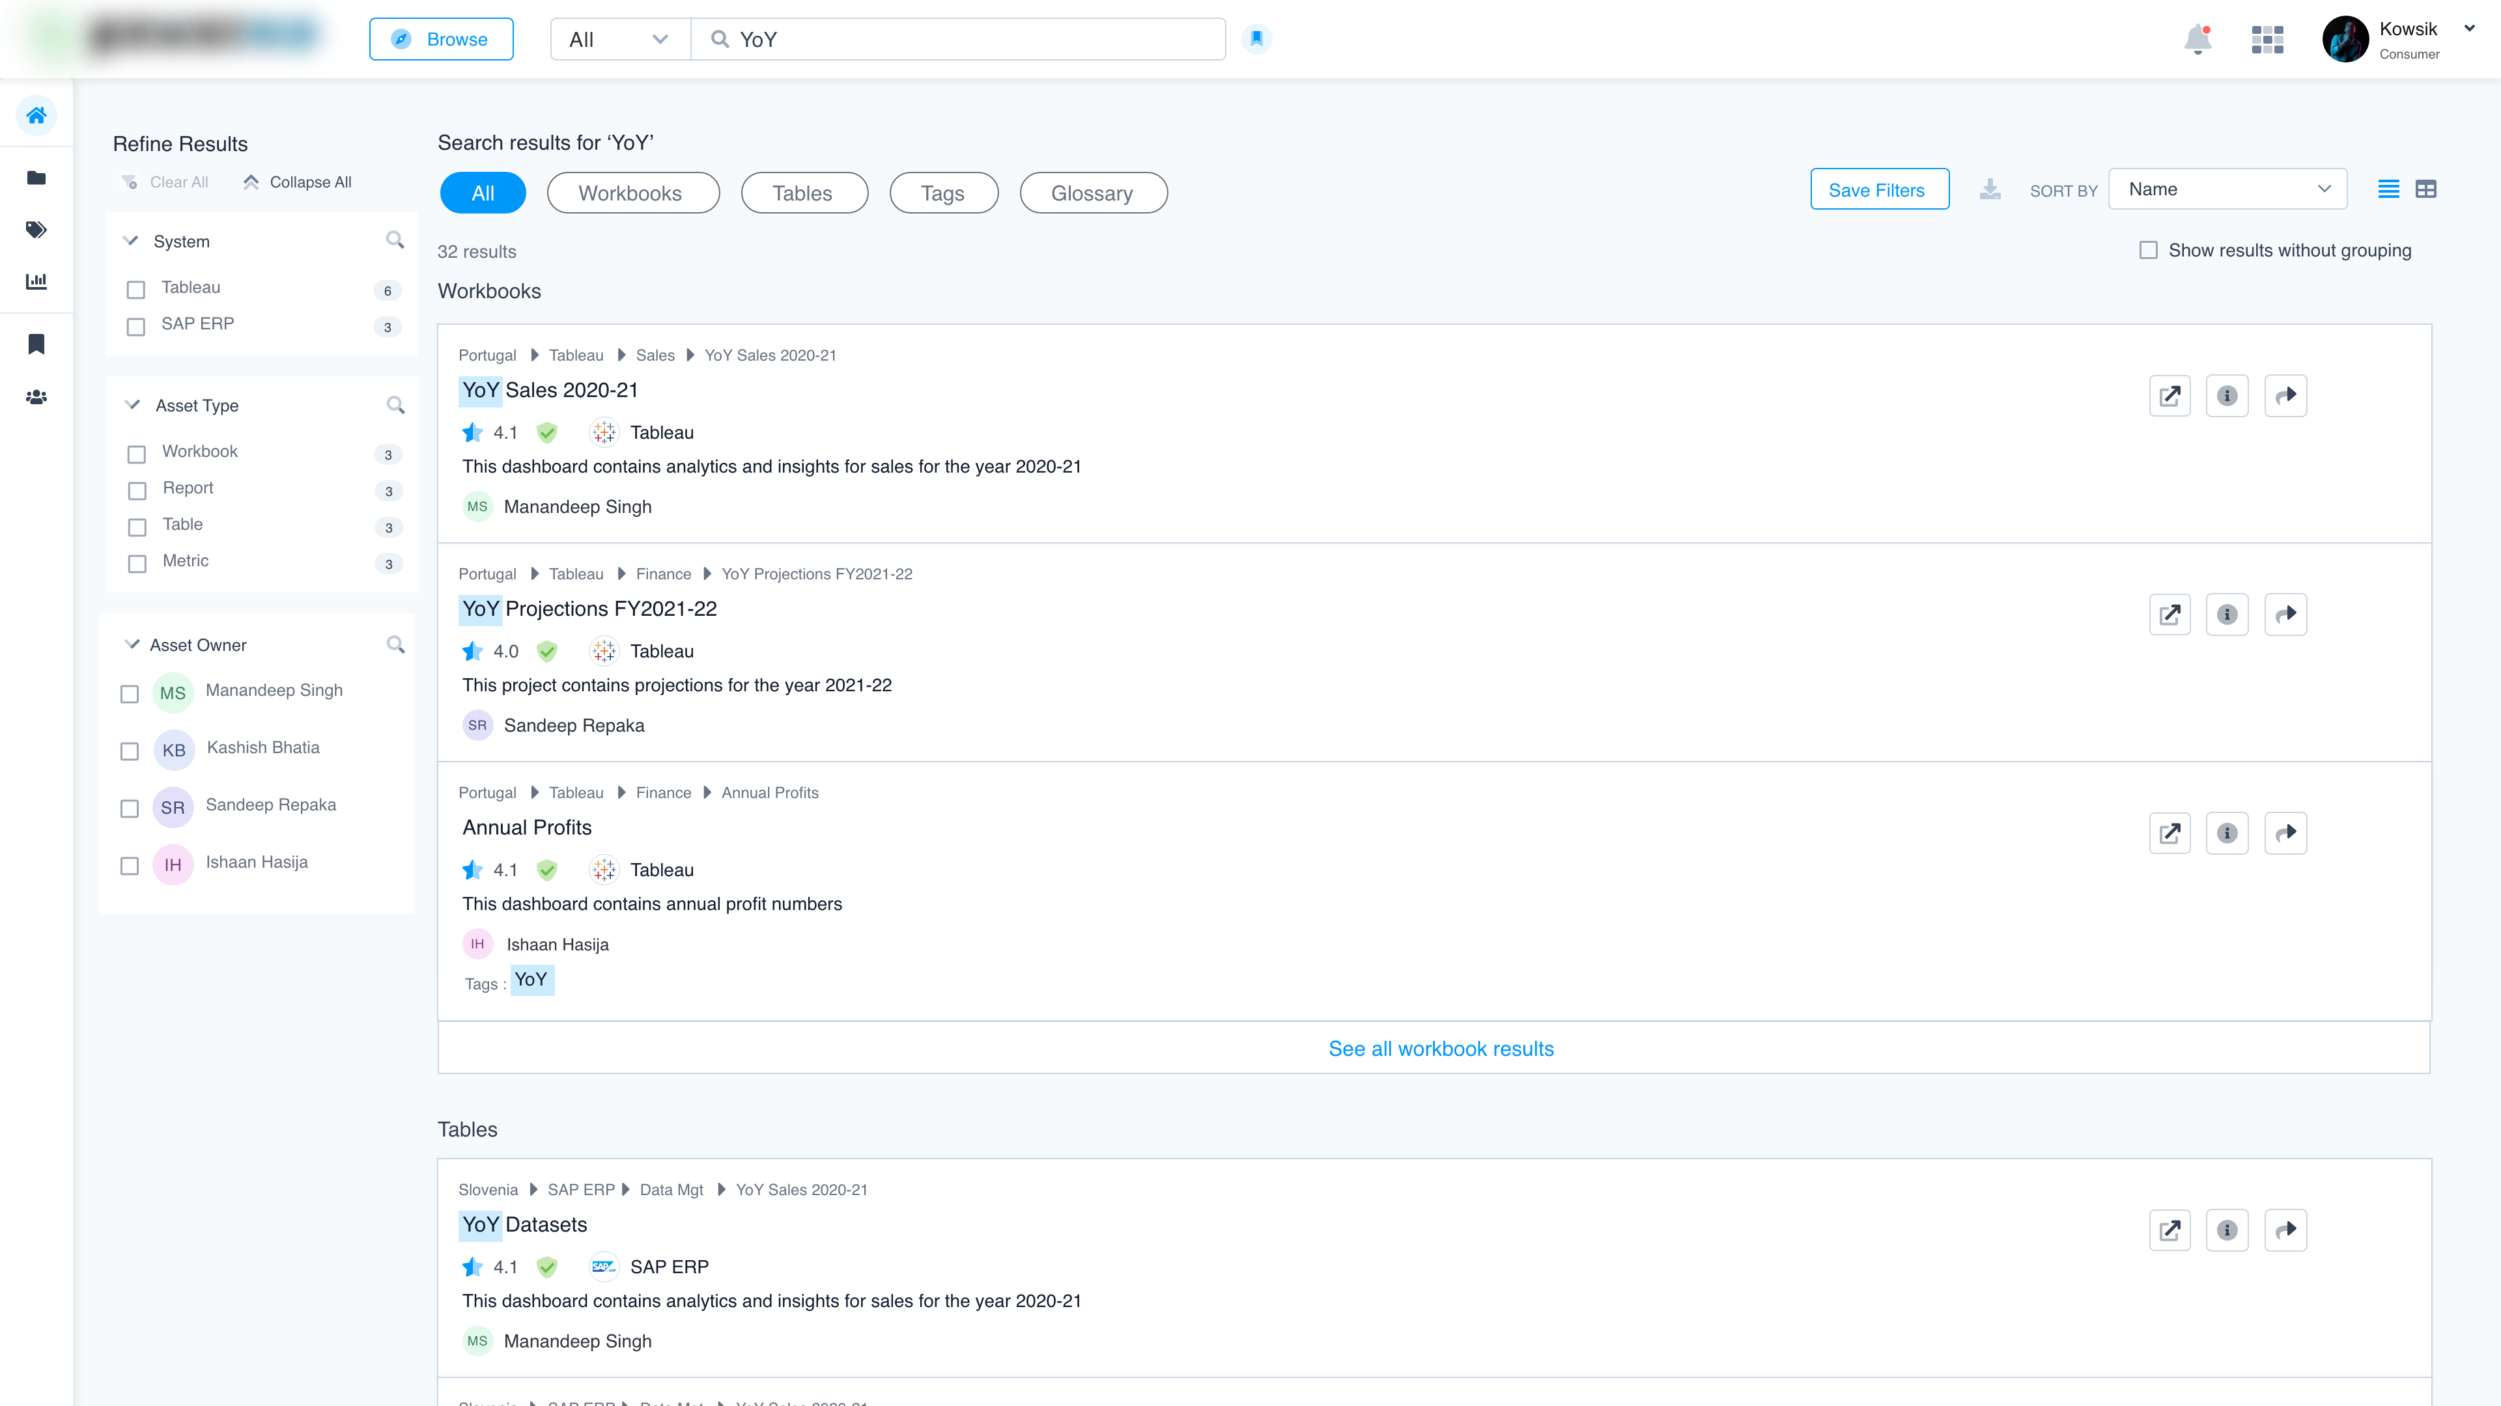
Task: Check the Kashish Bhatia owner filter
Action: [x=129, y=751]
